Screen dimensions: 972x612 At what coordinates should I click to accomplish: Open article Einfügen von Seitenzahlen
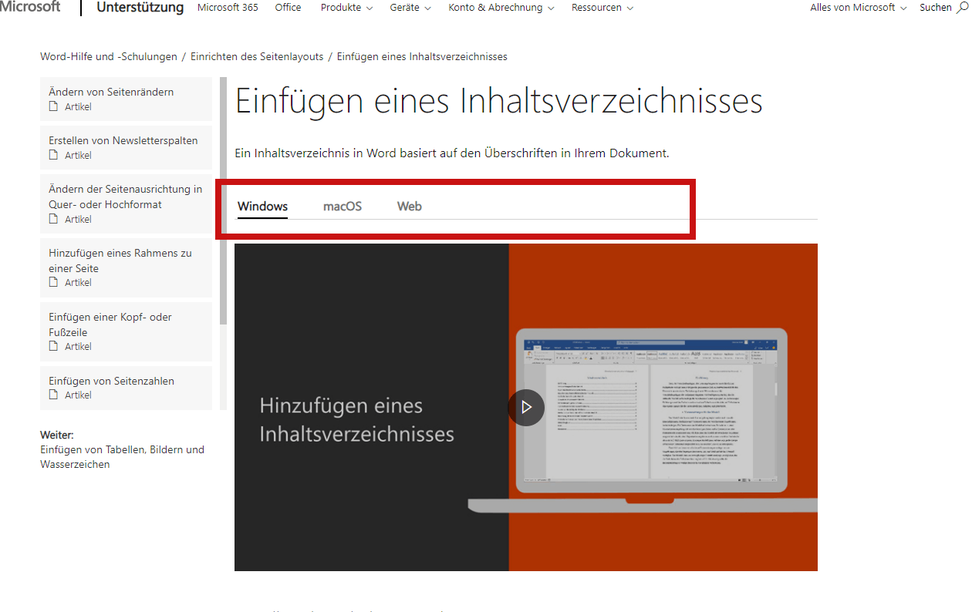click(126, 388)
